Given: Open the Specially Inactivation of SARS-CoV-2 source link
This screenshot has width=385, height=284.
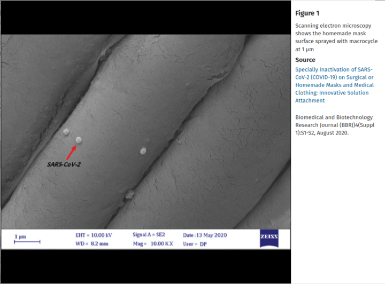Looking at the screenshot, I should click(x=334, y=85).
